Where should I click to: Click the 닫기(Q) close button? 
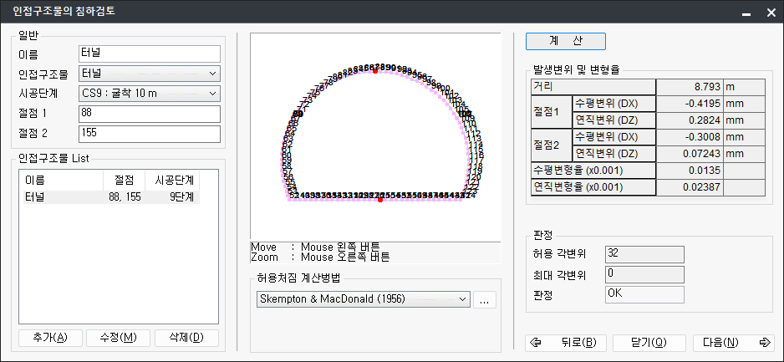(649, 343)
